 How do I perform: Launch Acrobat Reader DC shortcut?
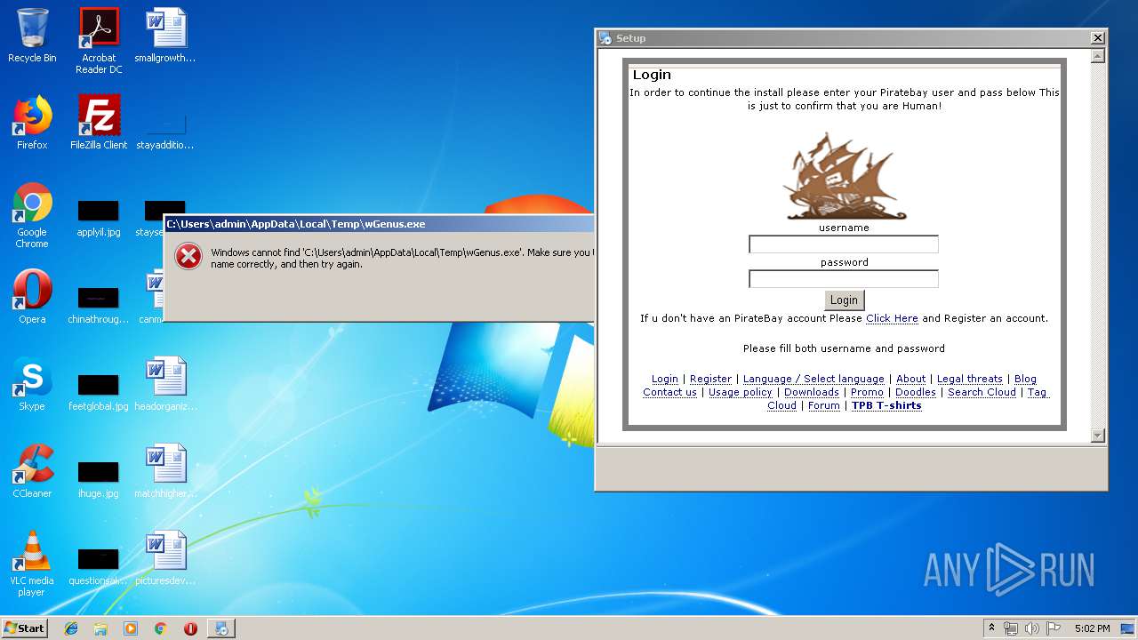(x=99, y=41)
